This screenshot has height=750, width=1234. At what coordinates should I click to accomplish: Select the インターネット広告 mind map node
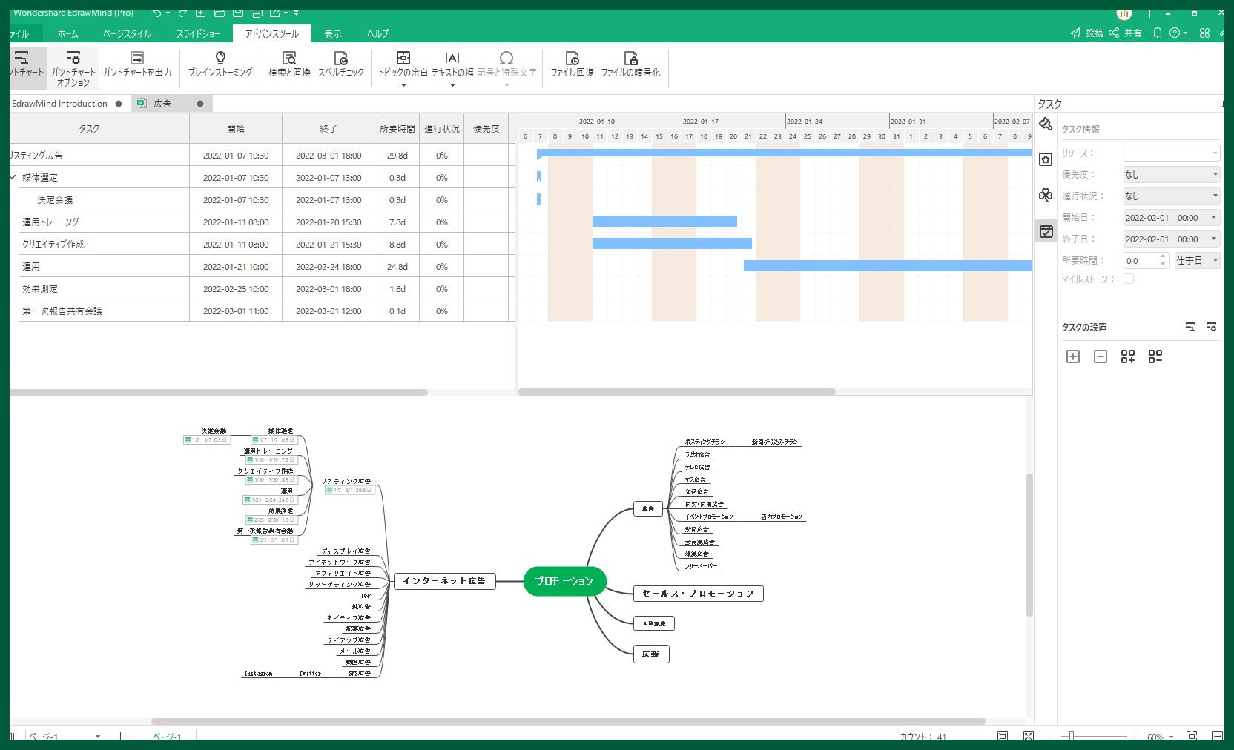444,581
